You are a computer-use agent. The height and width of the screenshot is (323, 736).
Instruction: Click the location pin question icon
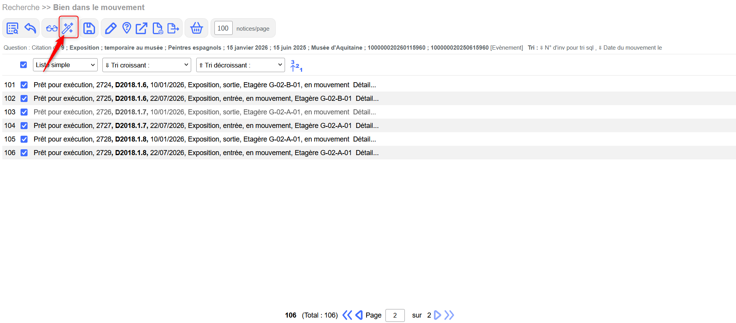tap(126, 28)
